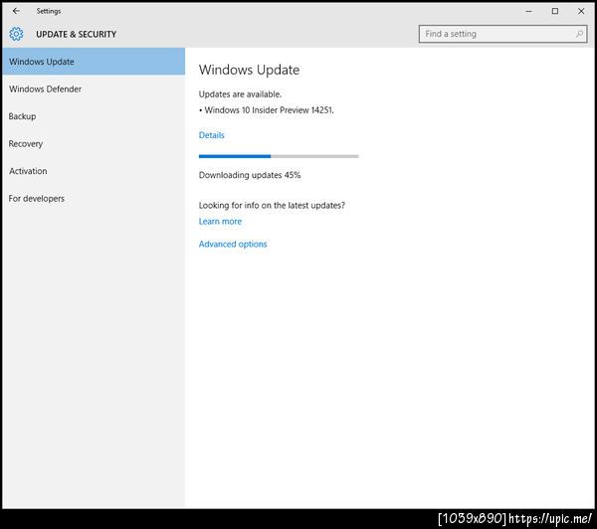
Task: Click the Windows Update page heading
Action: pos(249,70)
